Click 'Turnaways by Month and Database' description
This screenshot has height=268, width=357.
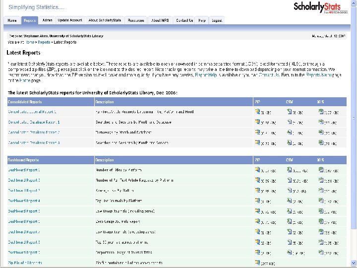(123, 132)
